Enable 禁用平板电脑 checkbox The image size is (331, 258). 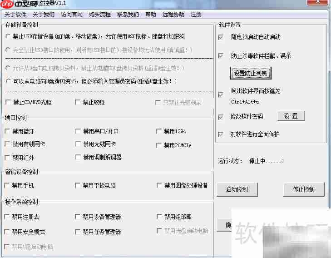click(78, 185)
